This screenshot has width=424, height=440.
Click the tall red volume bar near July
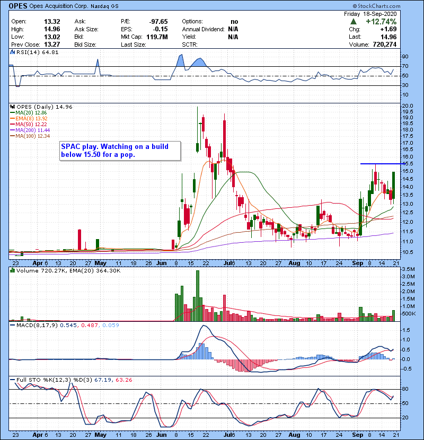click(224, 308)
